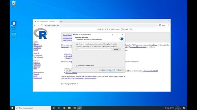Open the Chrome three-dot menu
197x110 pixels.
coord(168,25)
